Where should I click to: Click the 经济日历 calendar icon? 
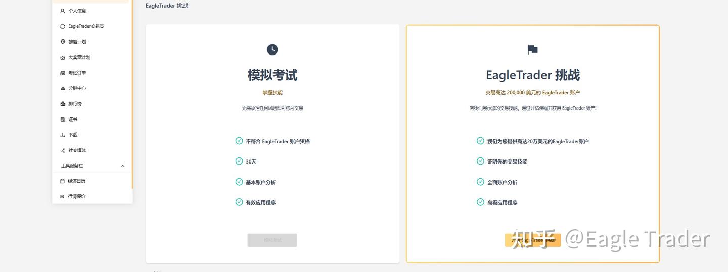coord(62,181)
